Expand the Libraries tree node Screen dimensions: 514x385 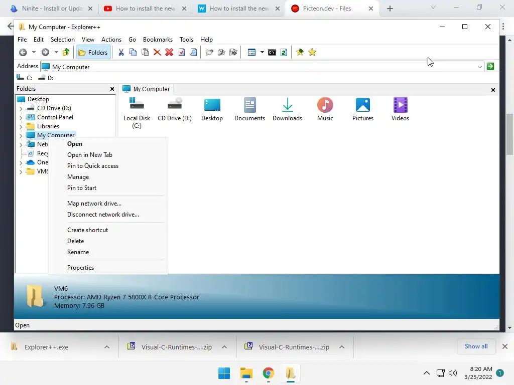(21, 126)
